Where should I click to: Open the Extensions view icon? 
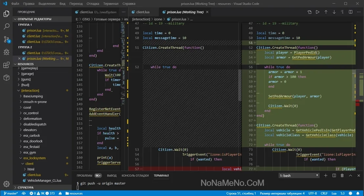6,65
